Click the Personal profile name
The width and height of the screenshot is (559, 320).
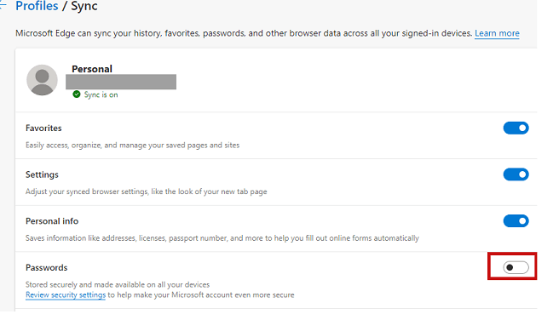92,69
